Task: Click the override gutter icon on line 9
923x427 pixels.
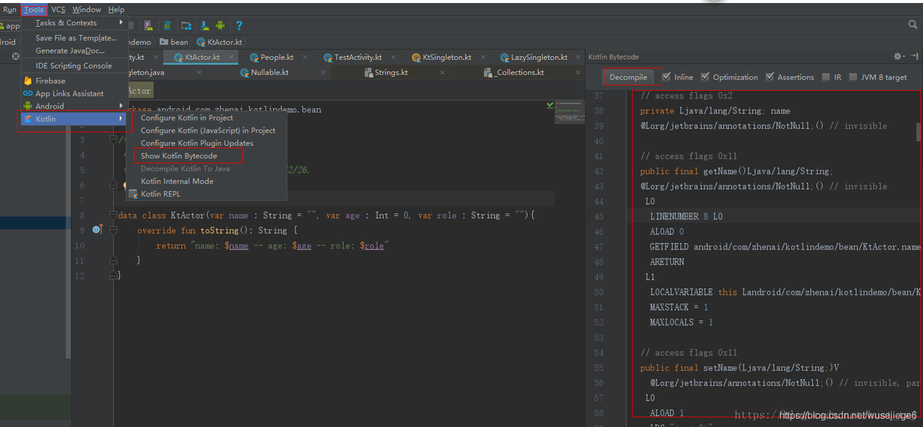Action: tap(98, 230)
